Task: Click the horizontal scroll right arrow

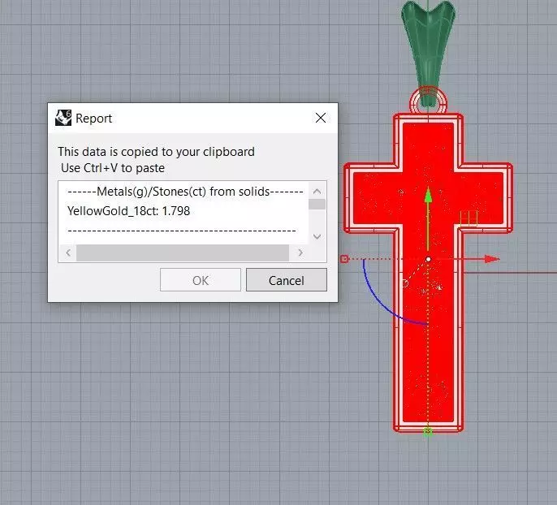Action: point(300,252)
